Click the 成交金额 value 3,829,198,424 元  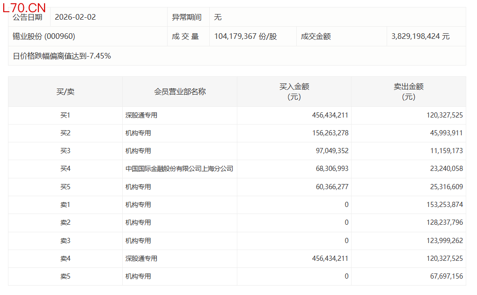420,37
